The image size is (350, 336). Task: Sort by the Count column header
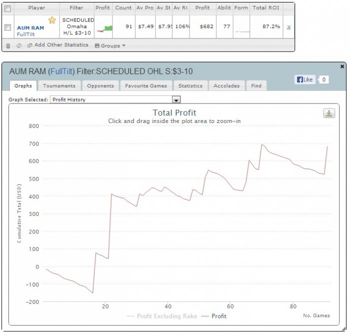(123, 8)
